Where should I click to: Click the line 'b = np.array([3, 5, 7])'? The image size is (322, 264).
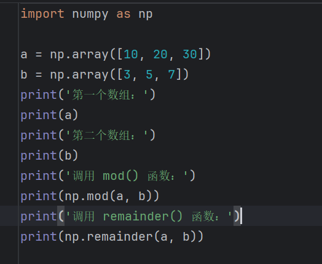[x=104, y=74]
